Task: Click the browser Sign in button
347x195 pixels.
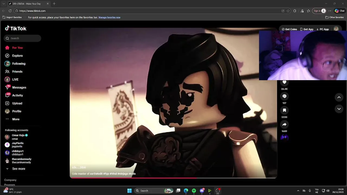Action: pos(319,11)
